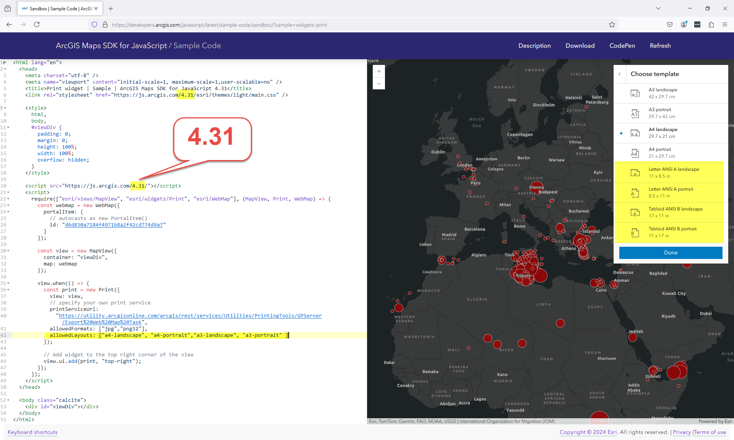
Task: Click the Tabloid ANSI B portrait page icon
Action: [x=635, y=232]
